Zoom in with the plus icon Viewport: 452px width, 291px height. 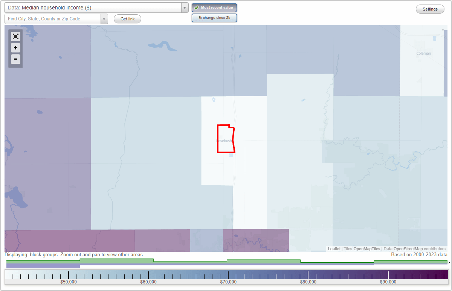click(15, 48)
